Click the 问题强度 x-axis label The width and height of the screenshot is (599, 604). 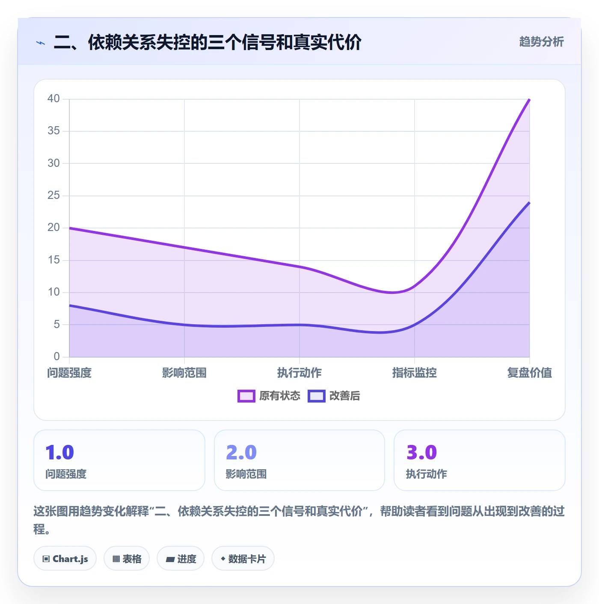pyautogui.click(x=69, y=373)
